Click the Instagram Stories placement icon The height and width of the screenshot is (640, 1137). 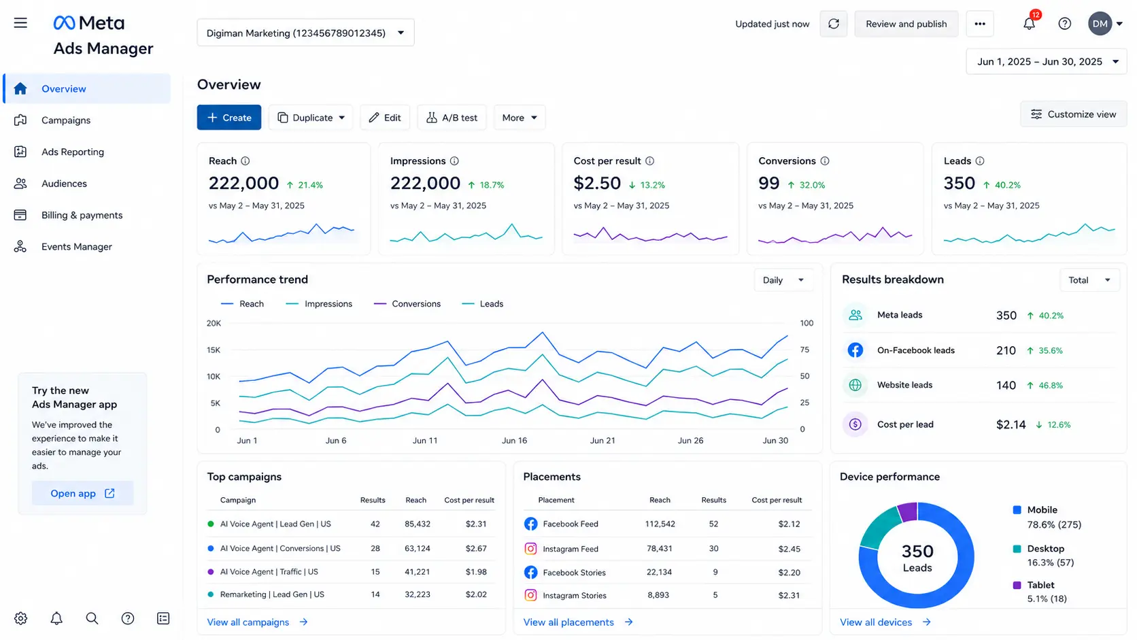pos(531,595)
